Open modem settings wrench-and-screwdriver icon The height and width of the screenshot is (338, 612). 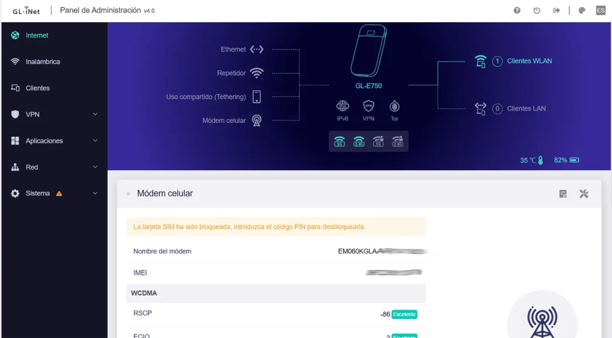(584, 193)
